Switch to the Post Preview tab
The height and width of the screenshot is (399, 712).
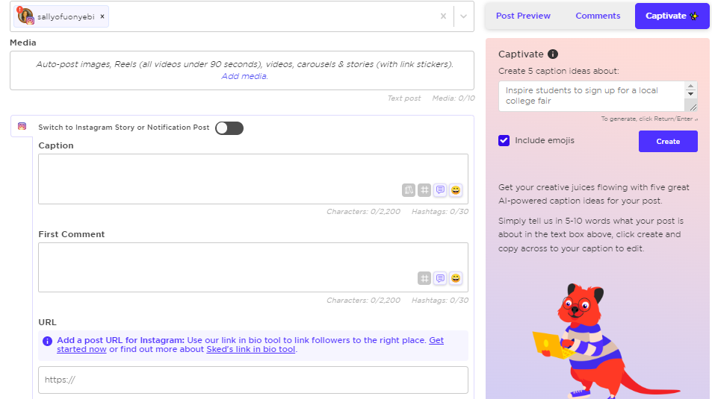[x=523, y=16]
